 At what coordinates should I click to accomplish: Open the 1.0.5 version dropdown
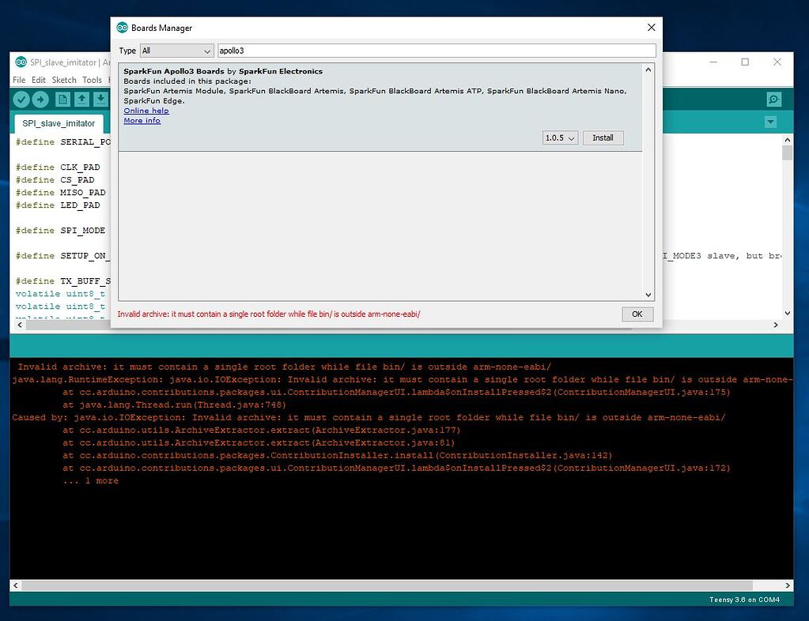[559, 137]
